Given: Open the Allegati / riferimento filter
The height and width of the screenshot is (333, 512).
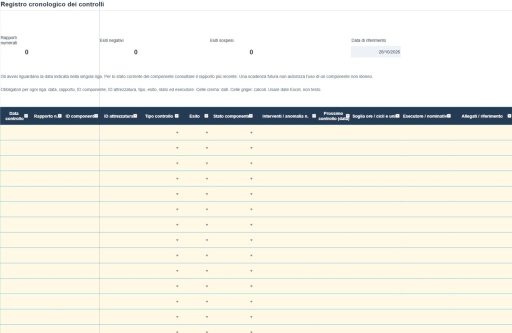Looking at the screenshot, I should [509, 116].
